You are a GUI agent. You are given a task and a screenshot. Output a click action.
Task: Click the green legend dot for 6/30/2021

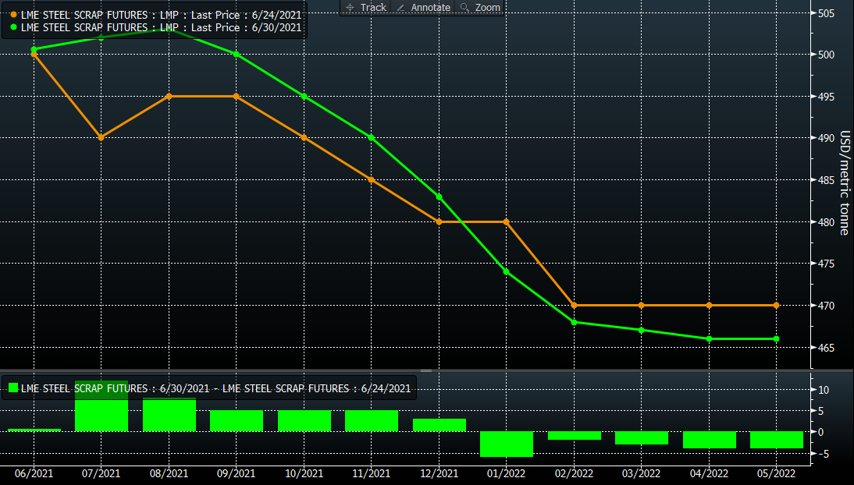tap(14, 27)
